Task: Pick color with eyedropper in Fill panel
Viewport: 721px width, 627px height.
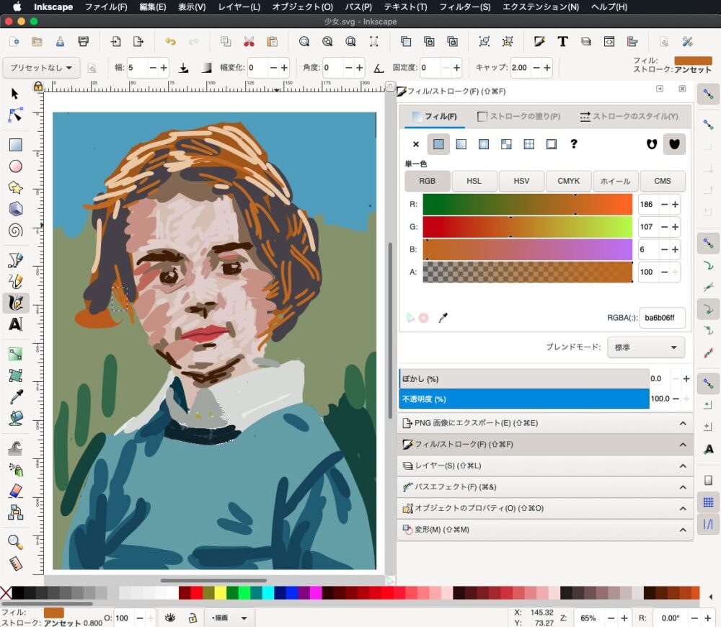Action: [x=443, y=317]
